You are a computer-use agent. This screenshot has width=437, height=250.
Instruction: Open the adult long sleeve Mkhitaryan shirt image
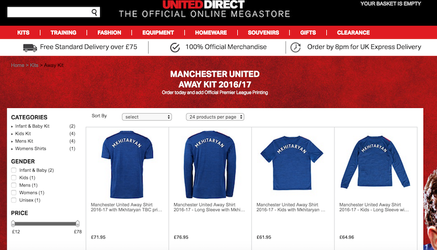pos(210,164)
